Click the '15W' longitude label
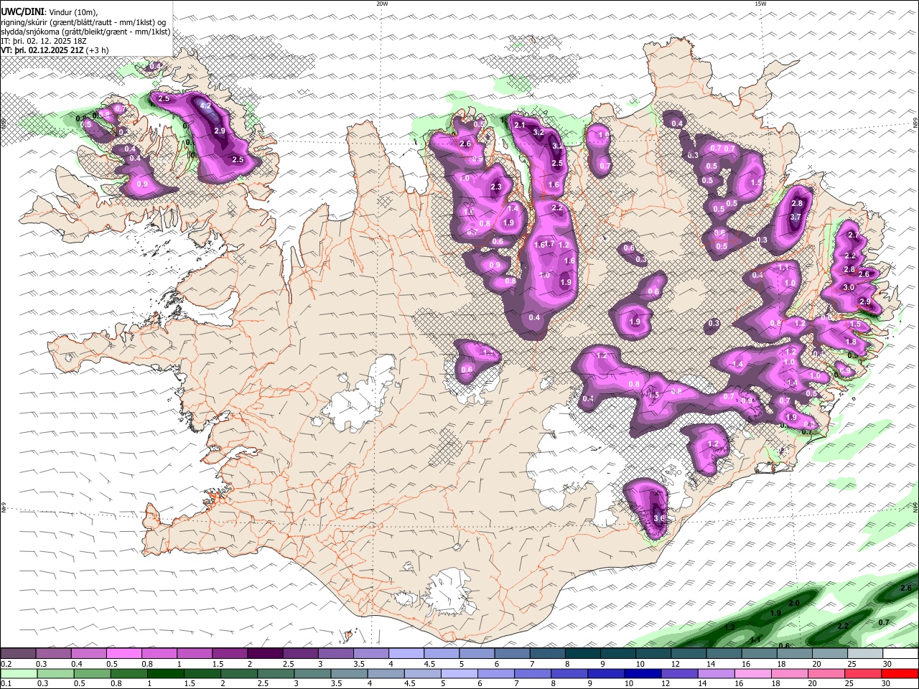The height and width of the screenshot is (689, 919). 760,4
